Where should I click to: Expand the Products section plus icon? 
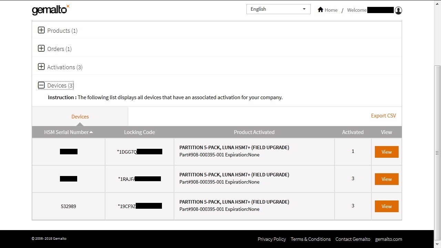point(41,30)
